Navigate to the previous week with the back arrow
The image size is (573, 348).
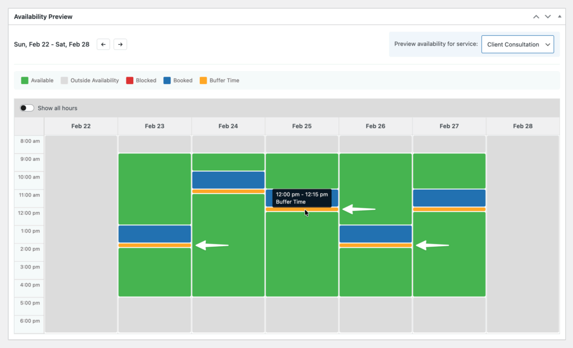(x=103, y=44)
